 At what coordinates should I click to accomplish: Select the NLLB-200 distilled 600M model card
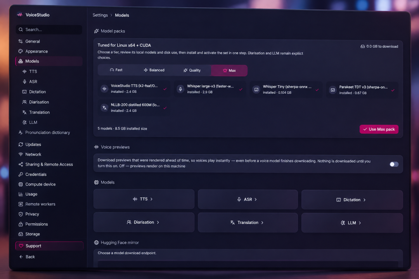pyautogui.click(x=133, y=108)
